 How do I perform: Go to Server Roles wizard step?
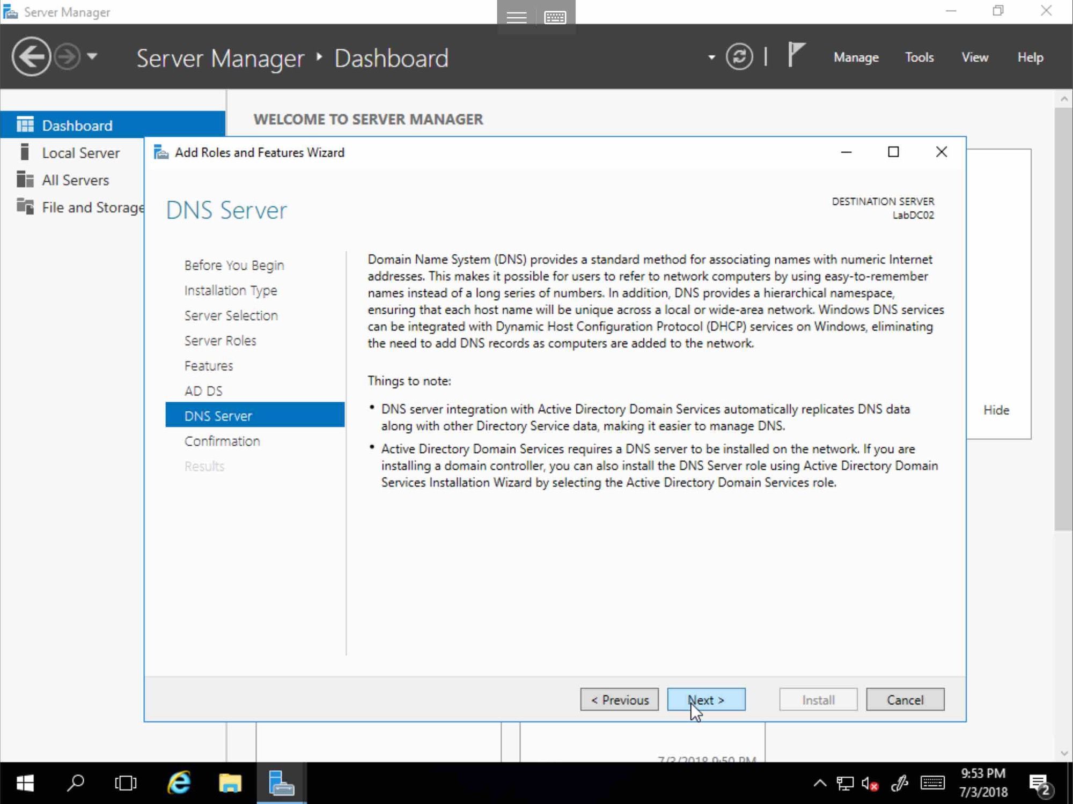(220, 341)
